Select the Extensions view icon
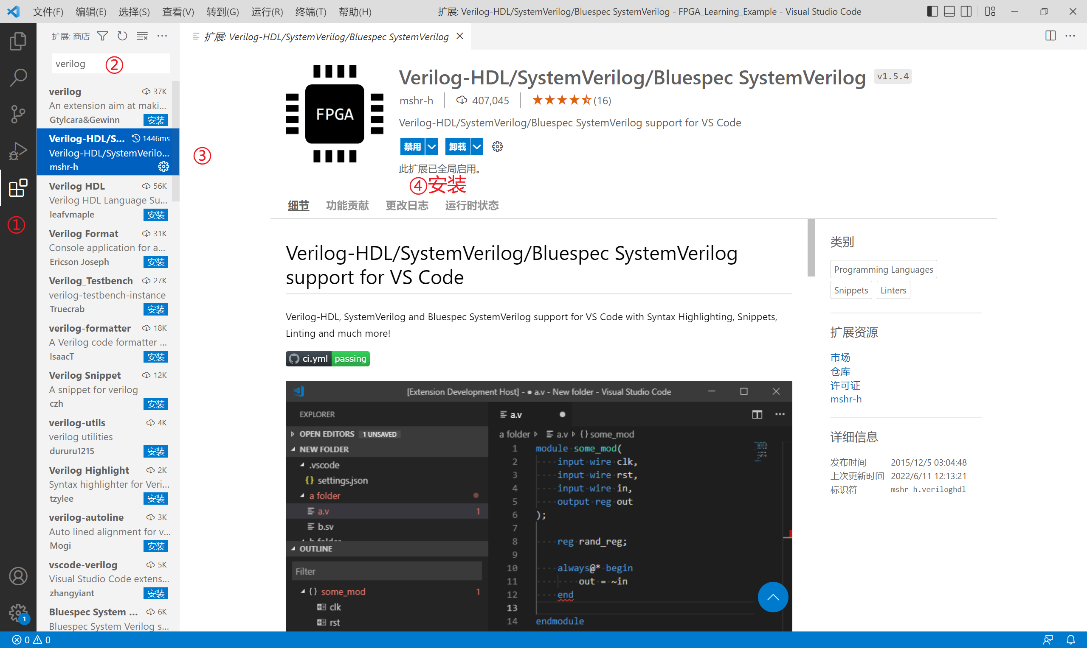Image resolution: width=1087 pixels, height=648 pixels. coord(18,188)
